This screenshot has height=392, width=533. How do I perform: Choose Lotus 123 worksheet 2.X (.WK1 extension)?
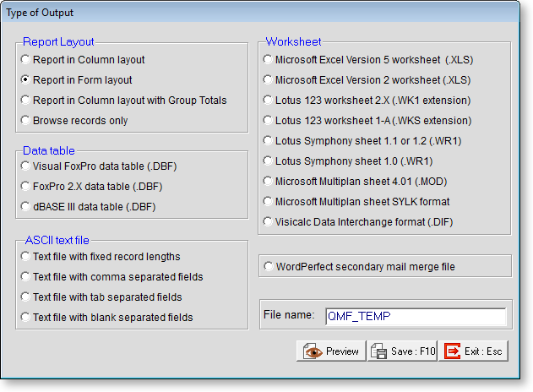pos(269,101)
